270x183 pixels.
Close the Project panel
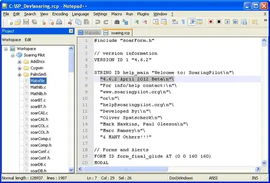pos(71,31)
